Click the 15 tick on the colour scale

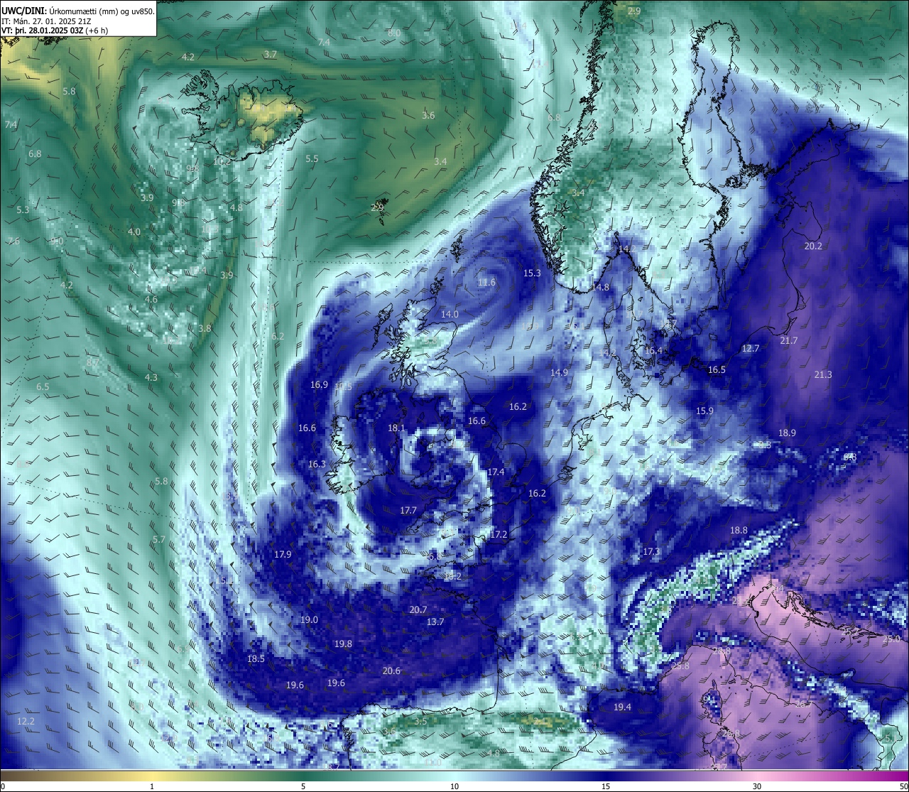[x=606, y=786]
